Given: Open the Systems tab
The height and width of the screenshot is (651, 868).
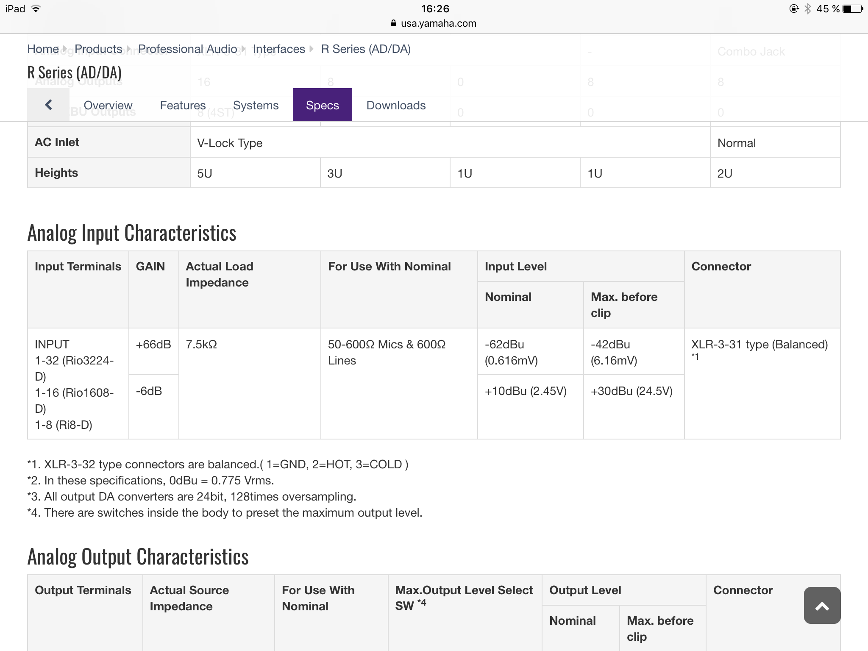Looking at the screenshot, I should point(256,105).
